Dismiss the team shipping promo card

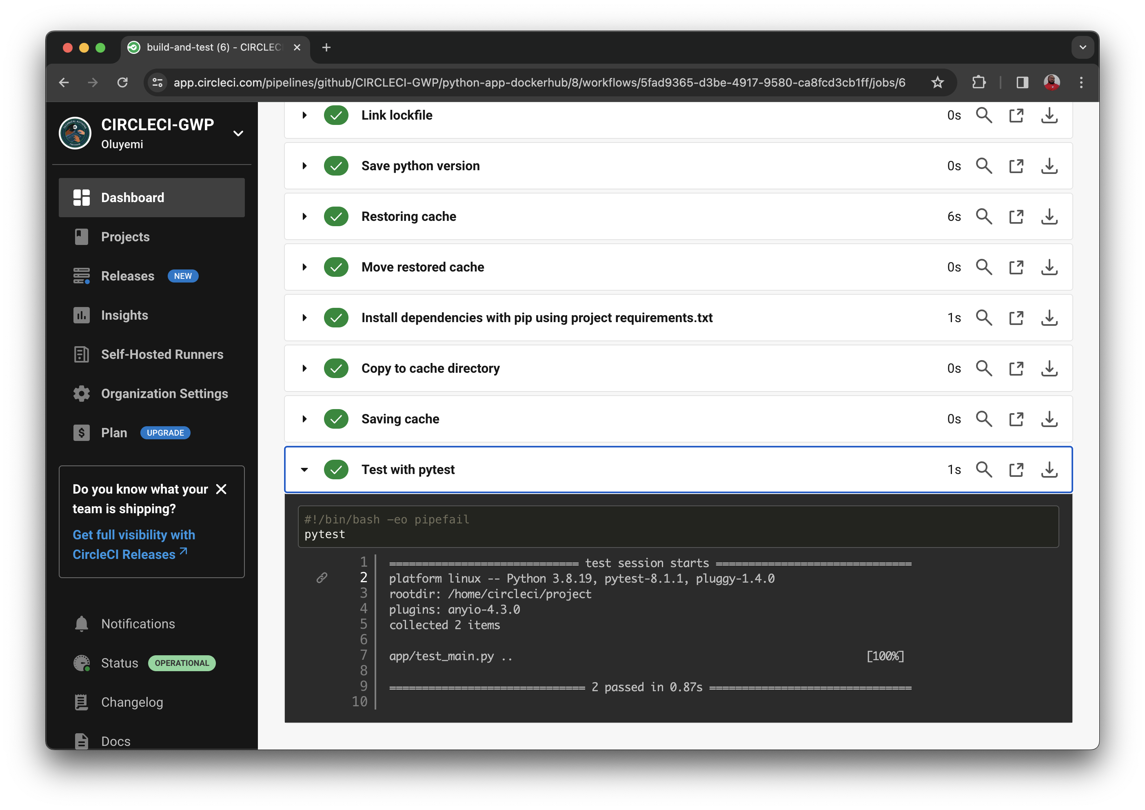coord(221,489)
